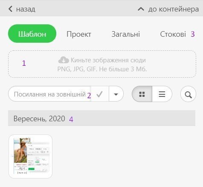Confirm external link with checkmark icon
The image size is (203, 187).
click(99, 94)
